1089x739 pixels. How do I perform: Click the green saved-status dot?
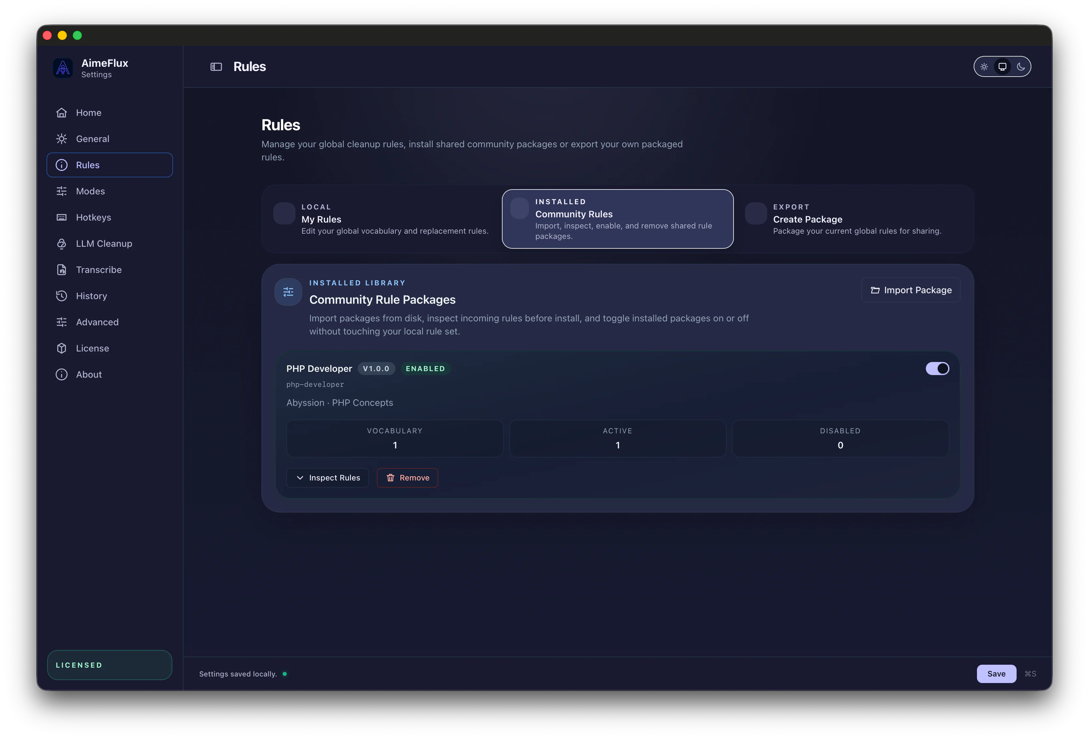coord(284,674)
